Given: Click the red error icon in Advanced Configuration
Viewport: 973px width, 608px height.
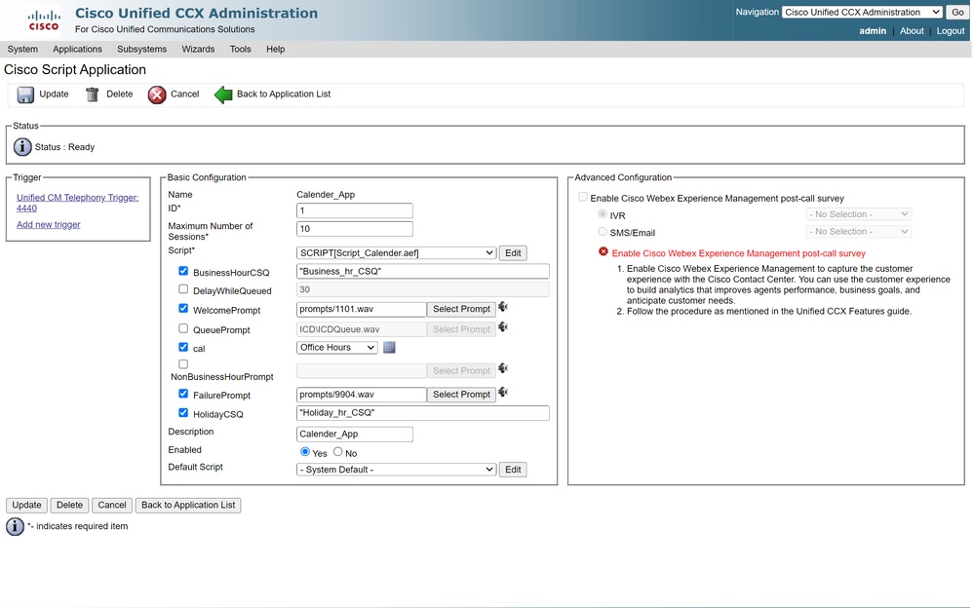Looking at the screenshot, I should (x=603, y=251).
